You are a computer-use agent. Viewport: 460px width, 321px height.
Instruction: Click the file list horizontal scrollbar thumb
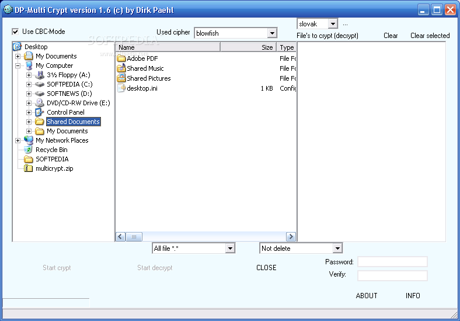[134, 237]
